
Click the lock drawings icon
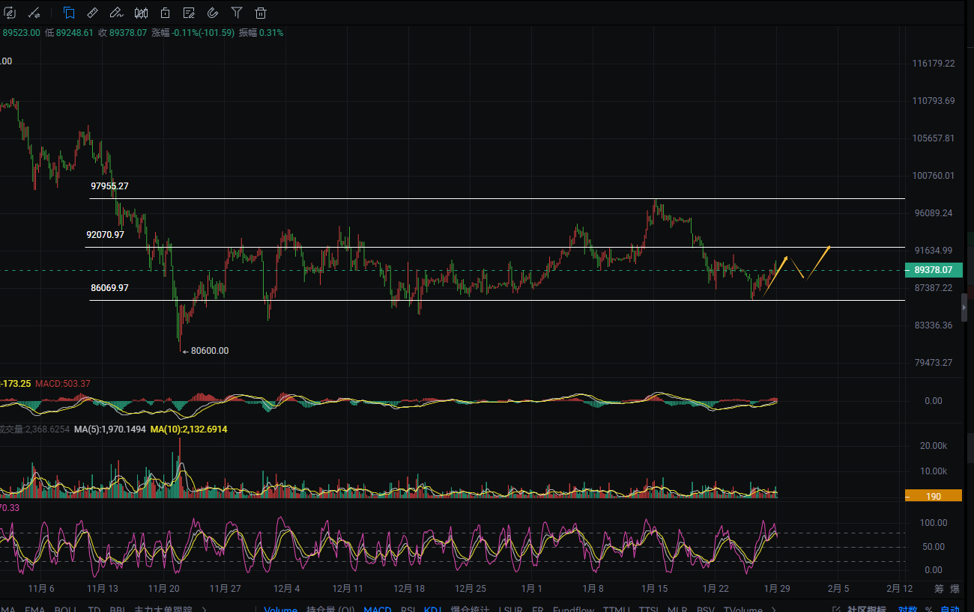[165, 13]
